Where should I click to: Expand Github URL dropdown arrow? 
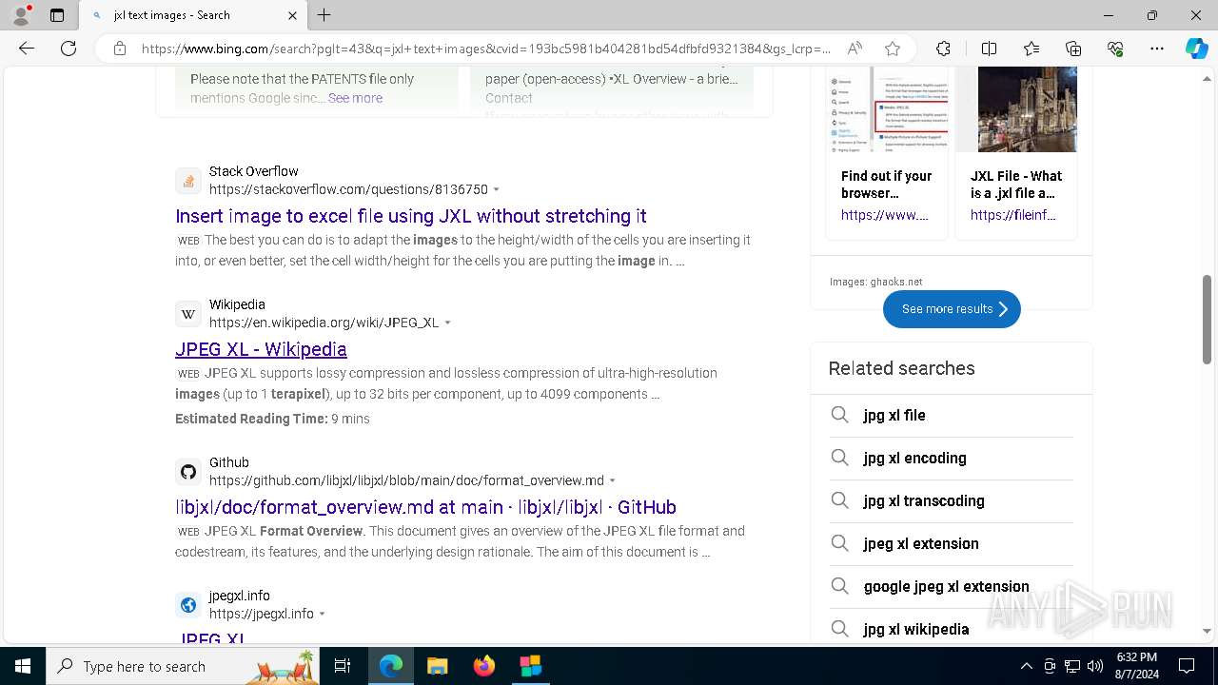point(613,481)
